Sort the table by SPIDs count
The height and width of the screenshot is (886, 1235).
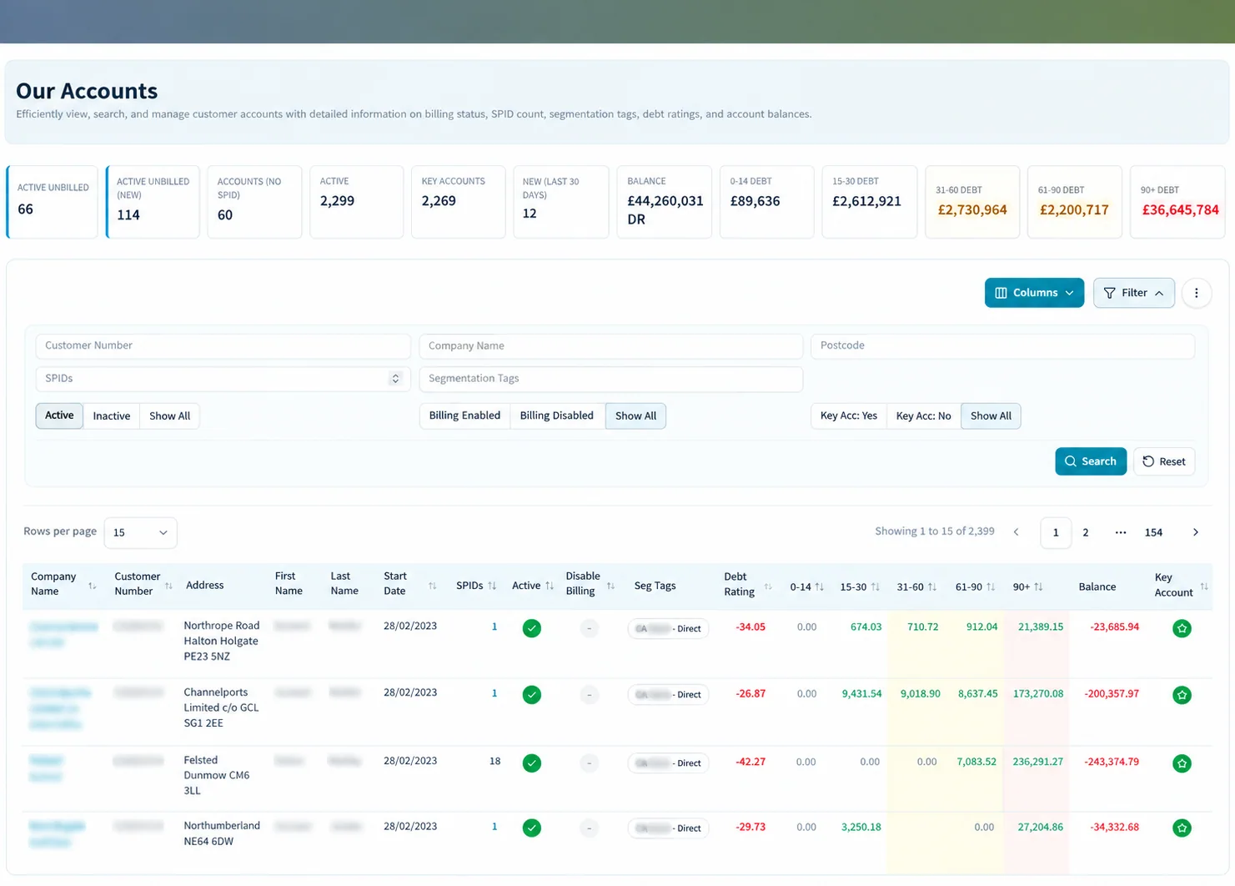pyautogui.click(x=492, y=586)
